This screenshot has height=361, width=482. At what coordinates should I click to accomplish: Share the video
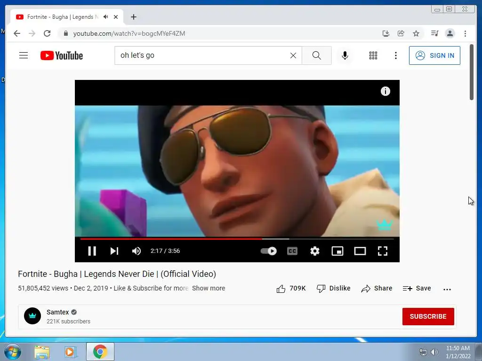coord(377,289)
